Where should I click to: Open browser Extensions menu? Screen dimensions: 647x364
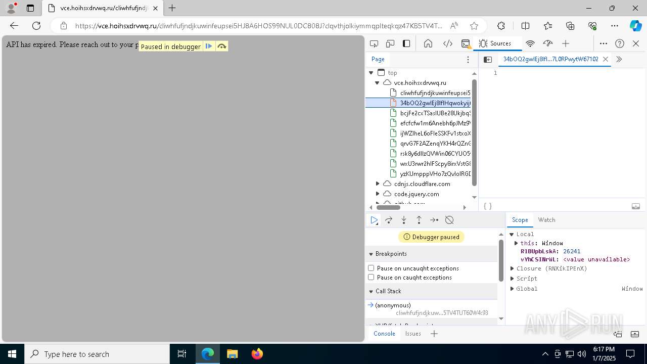(x=501, y=26)
